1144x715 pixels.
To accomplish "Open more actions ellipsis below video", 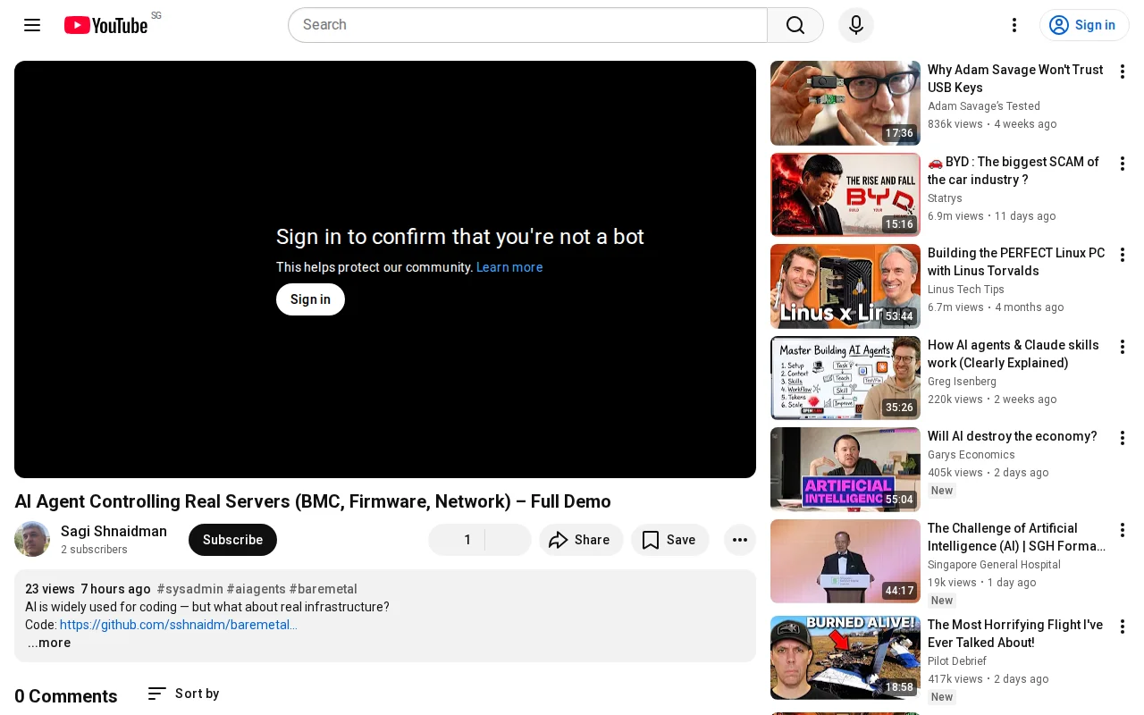I will (x=740, y=540).
